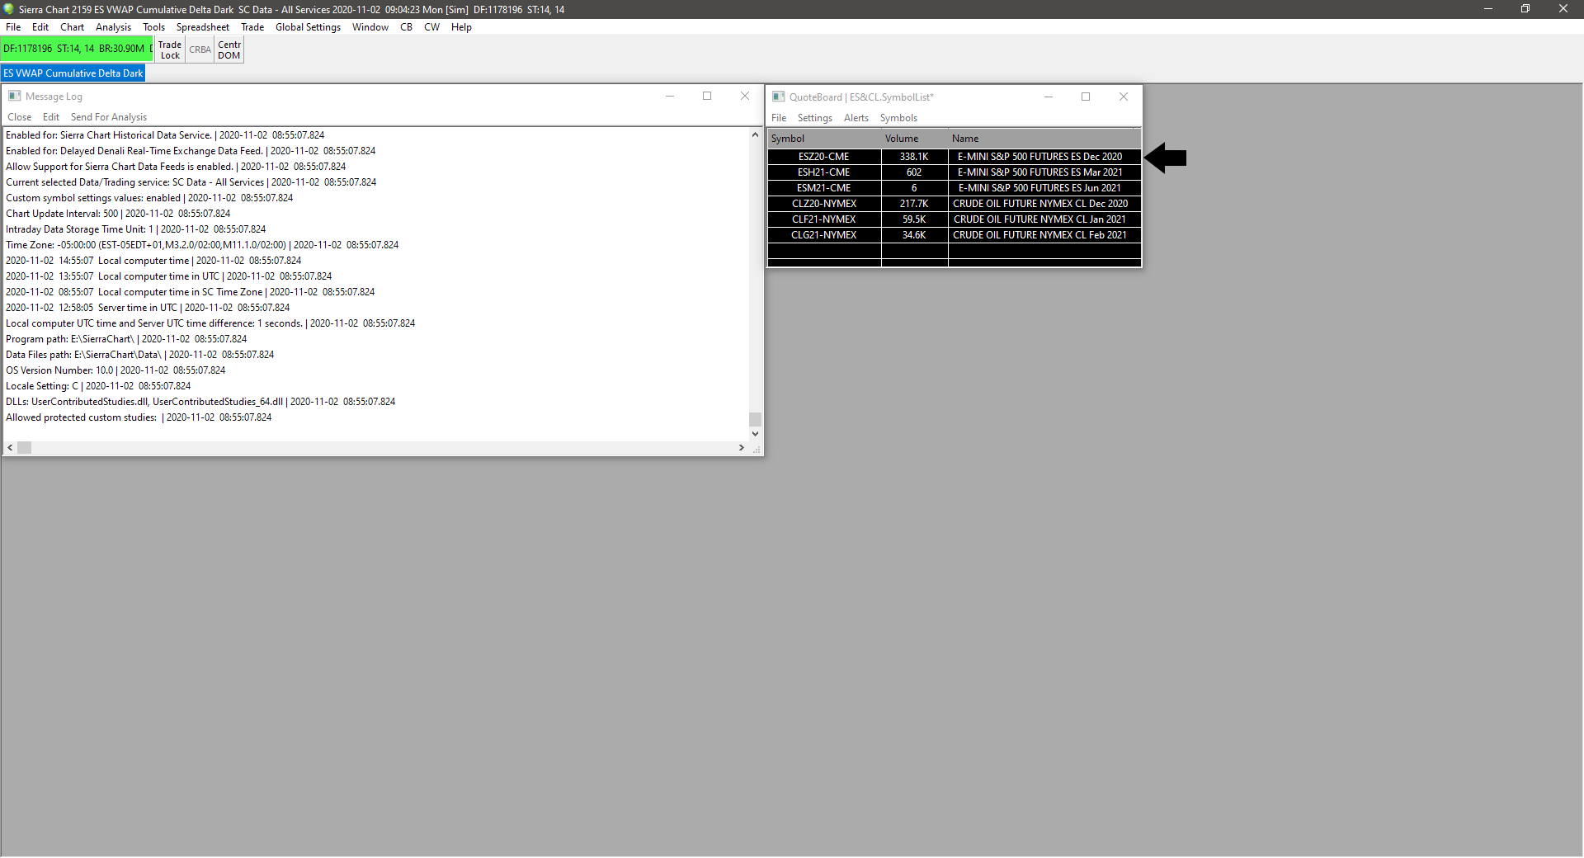
Task: Click the CRUDE OIL Feb 2021 name cell
Action: point(1044,235)
